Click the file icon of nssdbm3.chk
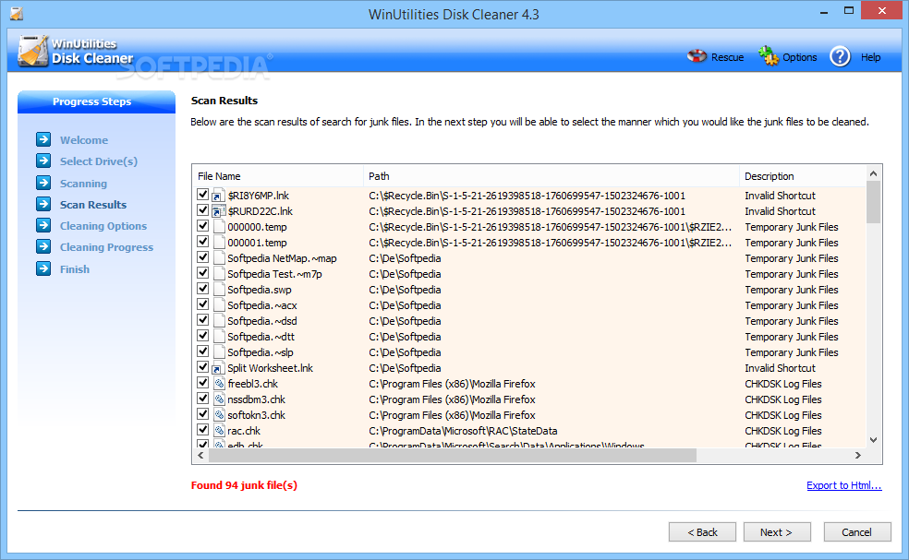The width and height of the screenshot is (909, 560). tap(219, 399)
